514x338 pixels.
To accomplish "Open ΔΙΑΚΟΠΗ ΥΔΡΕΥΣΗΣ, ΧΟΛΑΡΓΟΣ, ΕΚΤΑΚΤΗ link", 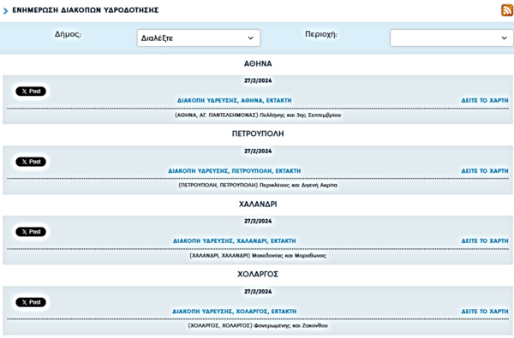I will [x=235, y=311].
